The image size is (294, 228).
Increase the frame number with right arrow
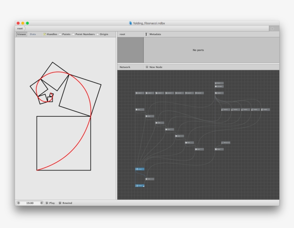click(42, 203)
